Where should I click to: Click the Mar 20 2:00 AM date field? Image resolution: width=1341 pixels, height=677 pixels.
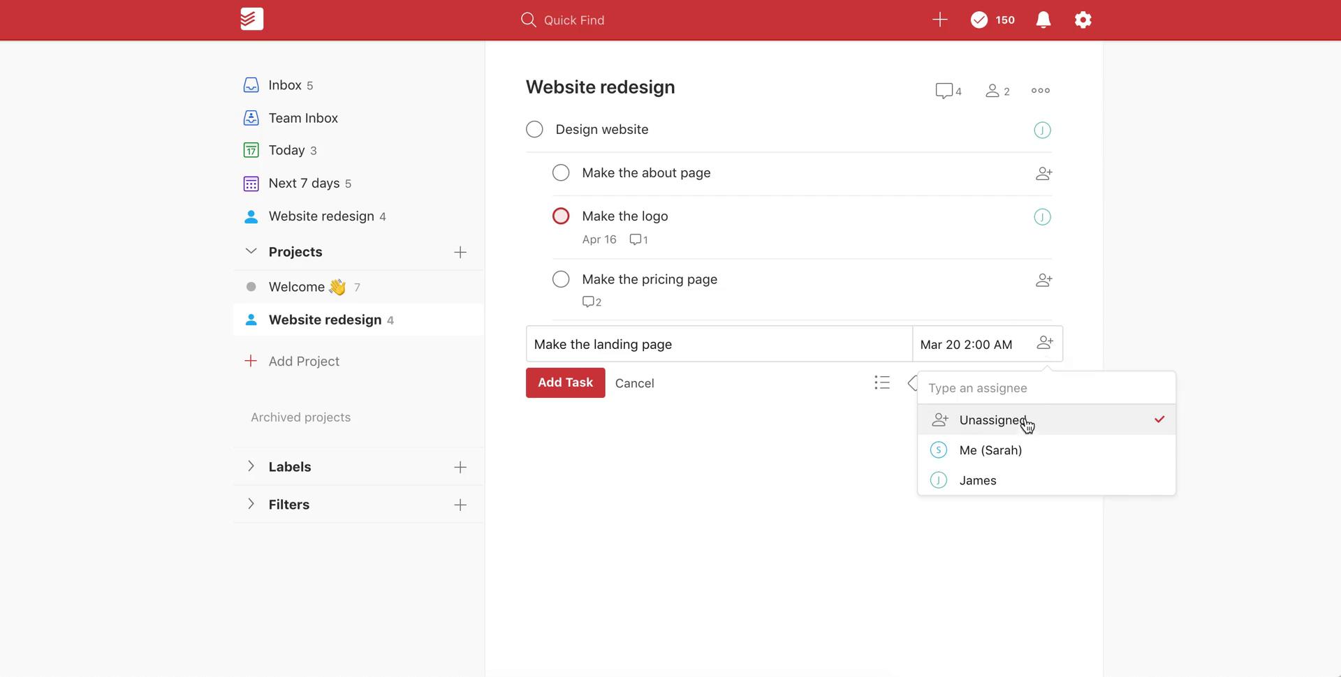pos(967,345)
